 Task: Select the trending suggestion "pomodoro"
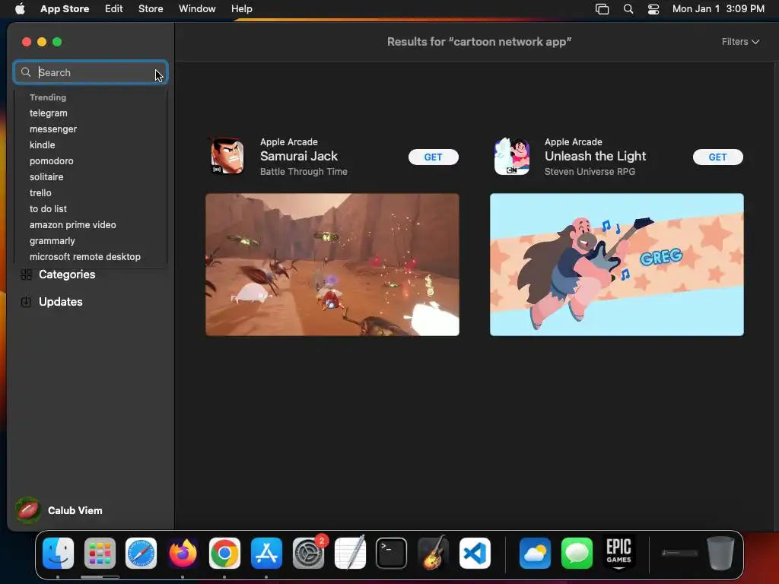point(51,161)
